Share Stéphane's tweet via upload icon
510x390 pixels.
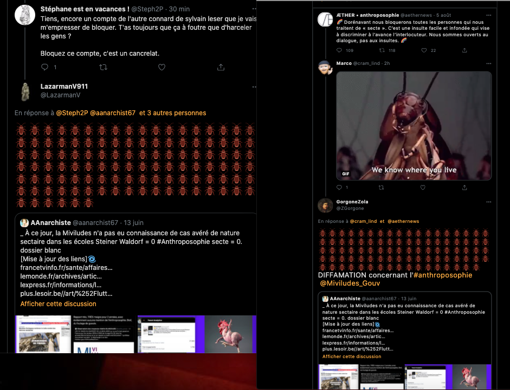221,67
